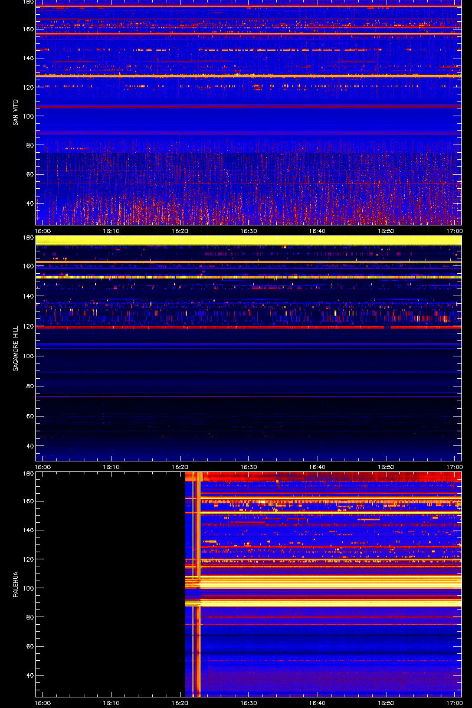The height and width of the screenshot is (708, 472).
Task: Click the 40 frequency tick on Palehua axis
Action: pyautogui.click(x=29, y=675)
